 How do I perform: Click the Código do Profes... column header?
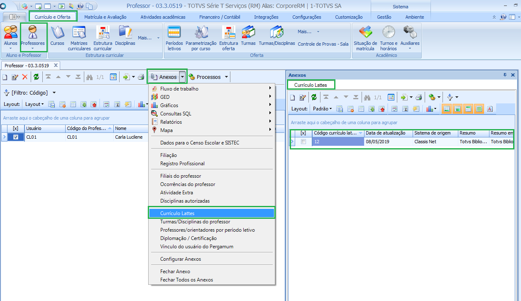[89, 128]
